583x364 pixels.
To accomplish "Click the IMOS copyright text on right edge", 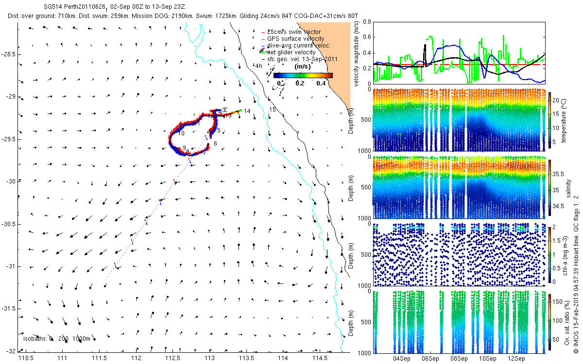I will 576,275.
